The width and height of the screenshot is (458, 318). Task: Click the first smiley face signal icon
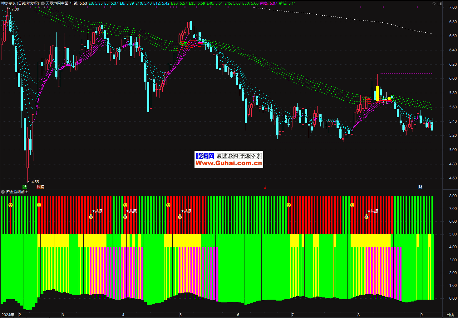click(11, 205)
